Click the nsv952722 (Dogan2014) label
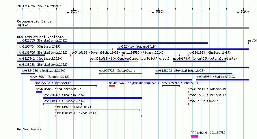 pyautogui.click(x=53, y=83)
